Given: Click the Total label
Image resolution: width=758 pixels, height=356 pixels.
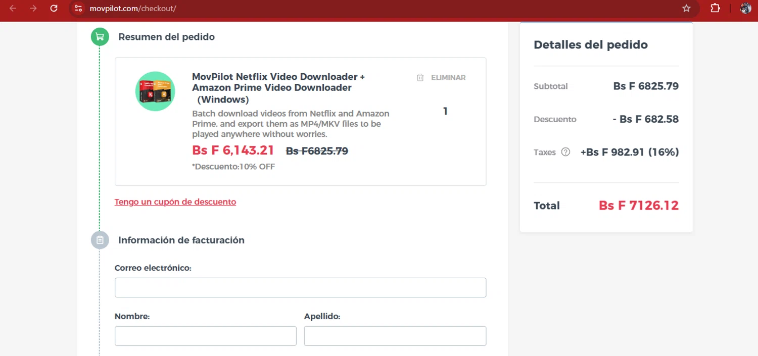Looking at the screenshot, I should 547,206.
